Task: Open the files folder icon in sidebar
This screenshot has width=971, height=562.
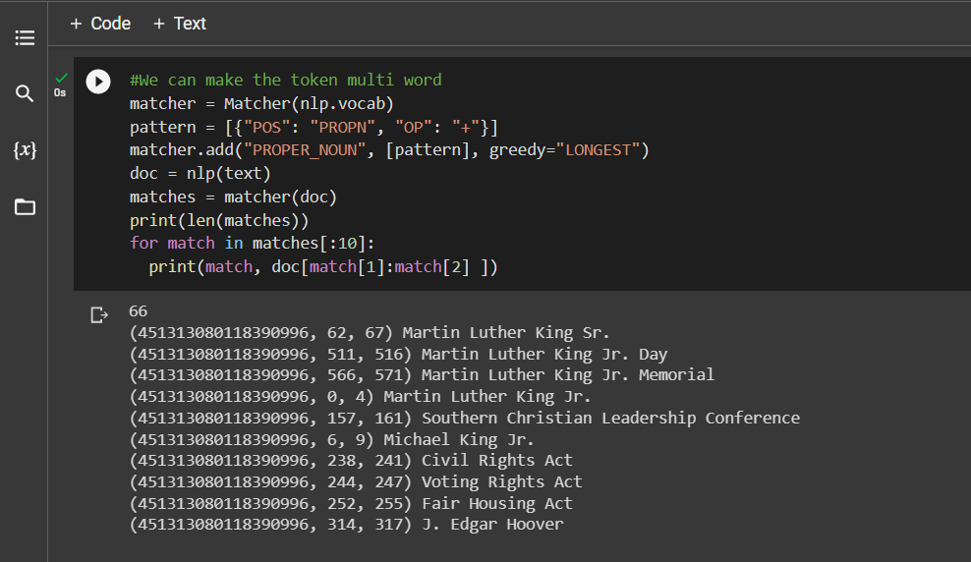Action: [25, 206]
